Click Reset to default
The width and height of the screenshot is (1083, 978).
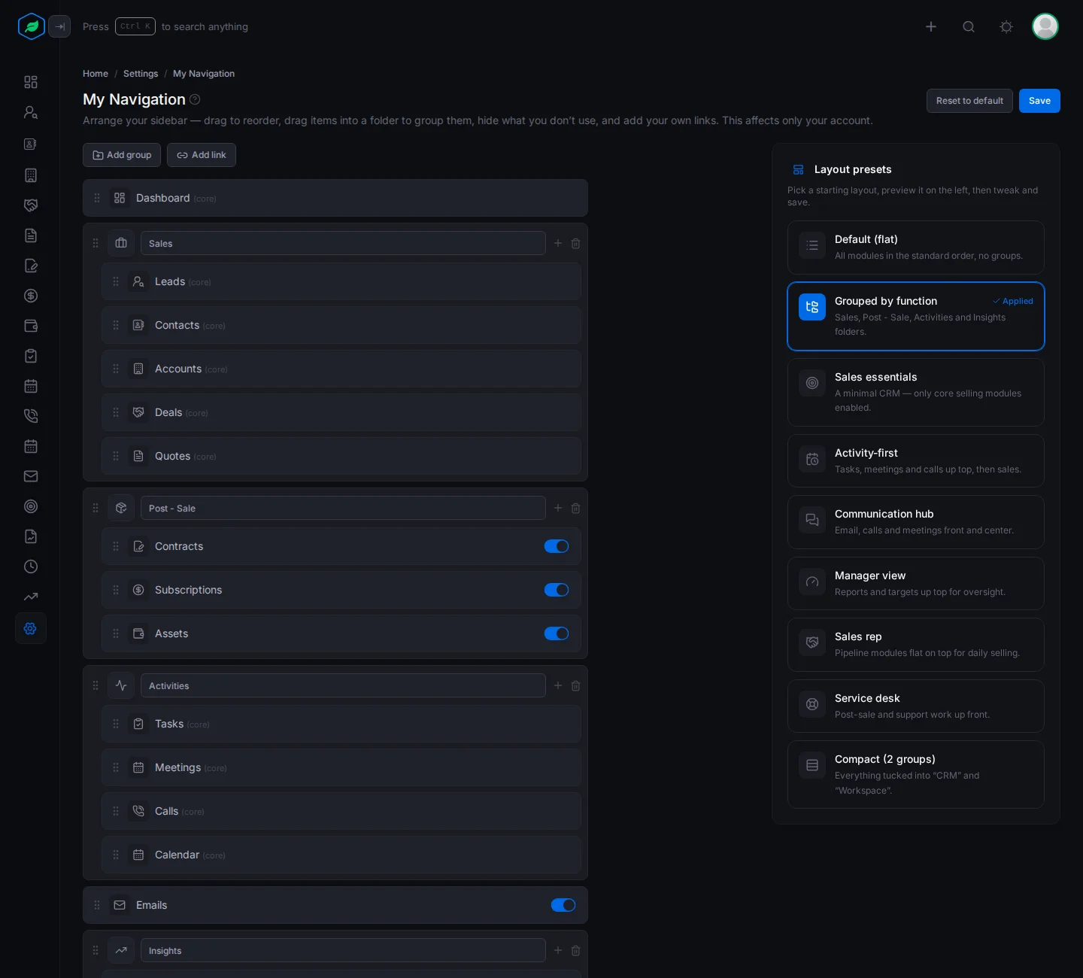tap(969, 101)
